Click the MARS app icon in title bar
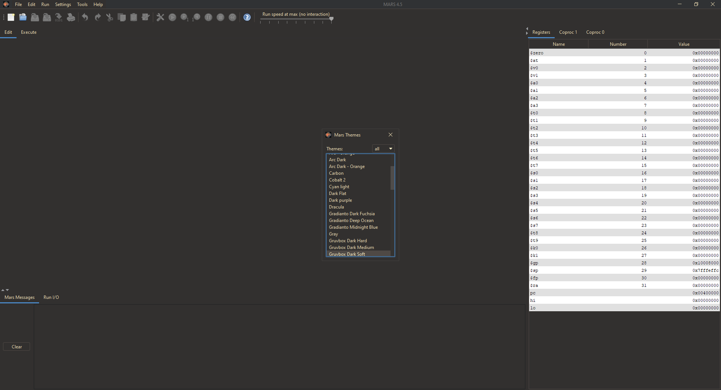The height and width of the screenshot is (390, 721). pos(6,4)
